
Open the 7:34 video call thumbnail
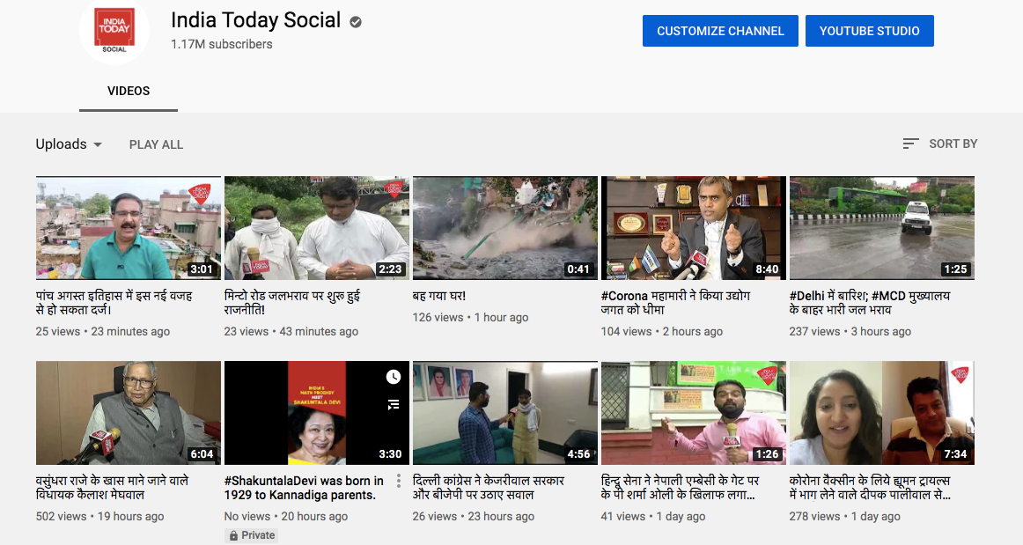[x=881, y=413]
